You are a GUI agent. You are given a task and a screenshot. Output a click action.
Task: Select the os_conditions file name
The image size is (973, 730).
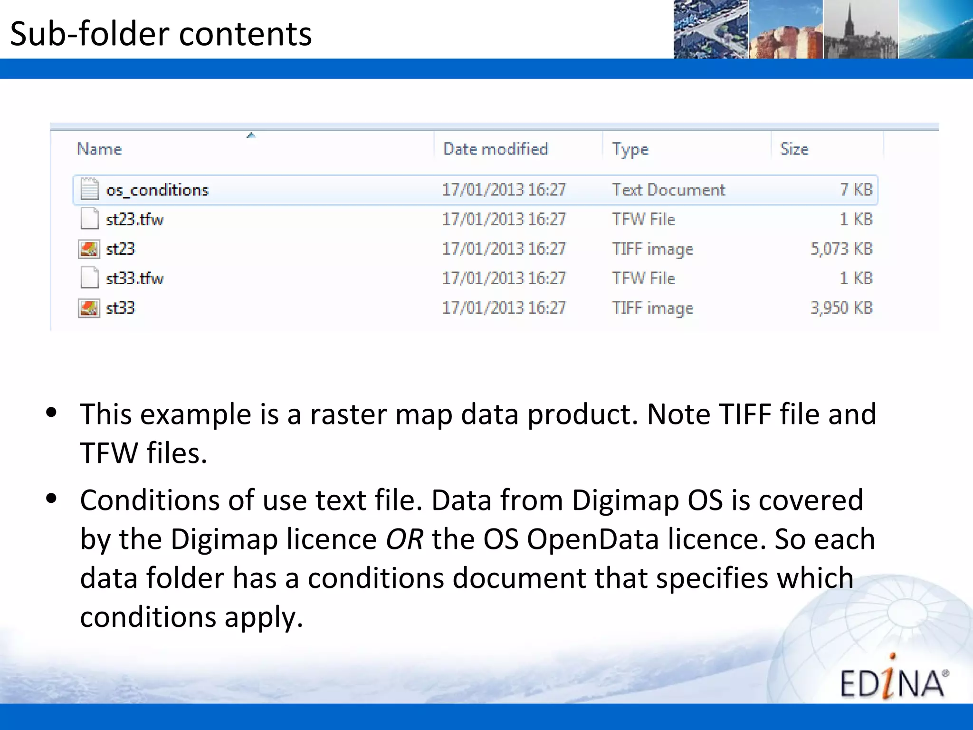[157, 190]
